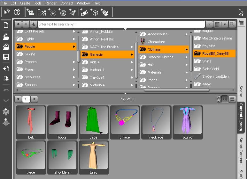247x179 pixels.
Task: Create a new point light
Action: point(52,12)
